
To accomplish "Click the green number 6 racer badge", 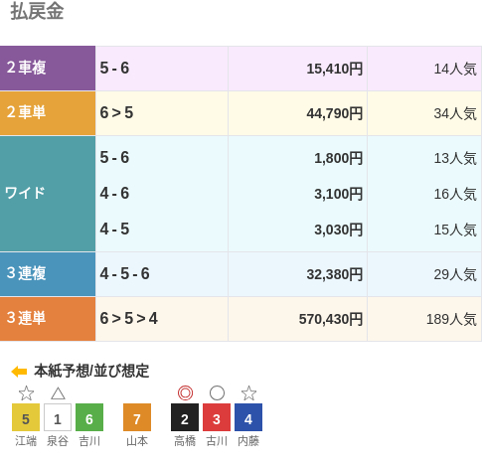I will [89, 417].
